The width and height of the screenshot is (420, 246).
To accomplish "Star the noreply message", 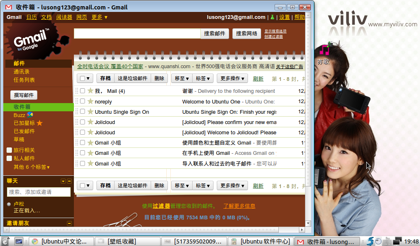I will point(91,101).
